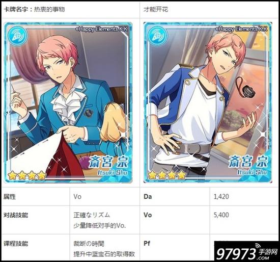
Task: Select the 卡牌名字：热衷的事物 header cell
Action: click(x=71, y=9)
